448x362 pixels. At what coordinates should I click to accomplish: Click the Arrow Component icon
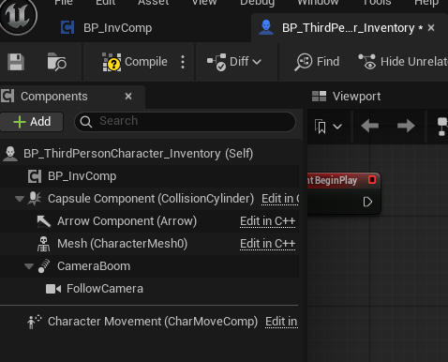point(44,221)
